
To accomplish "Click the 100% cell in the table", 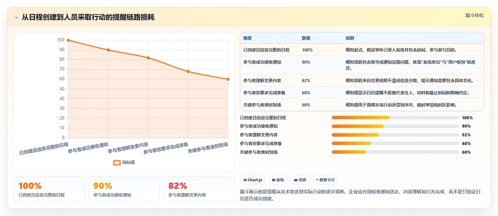I will point(307,50).
